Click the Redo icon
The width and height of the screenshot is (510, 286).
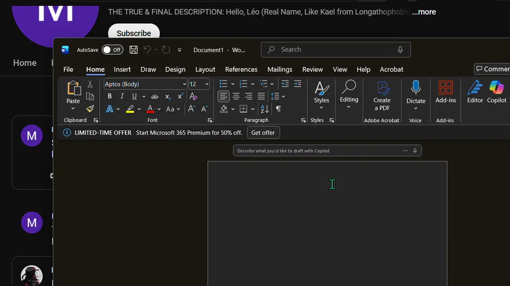166,50
